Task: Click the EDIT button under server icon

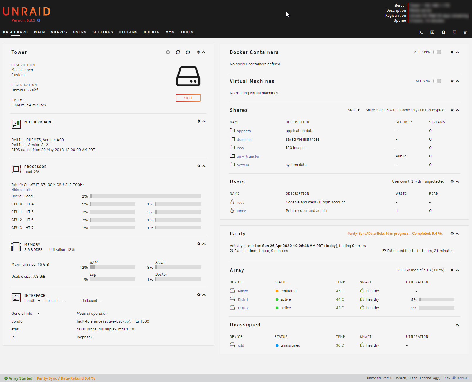Action: tap(188, 98)
